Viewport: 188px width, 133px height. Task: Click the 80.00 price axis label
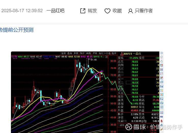point(113,61)
